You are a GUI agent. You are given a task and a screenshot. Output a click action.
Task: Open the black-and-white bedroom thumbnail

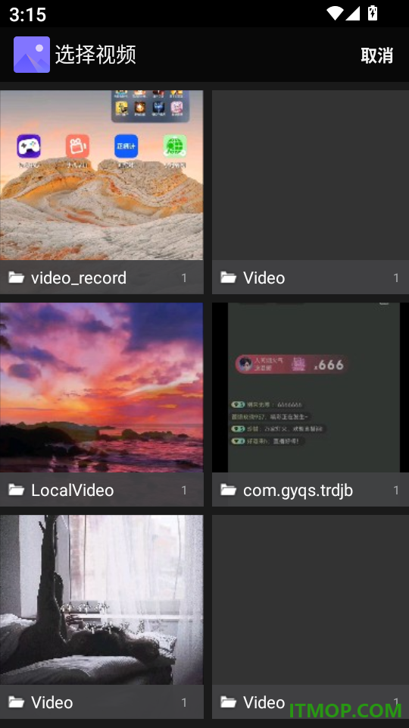click(101, 599)
